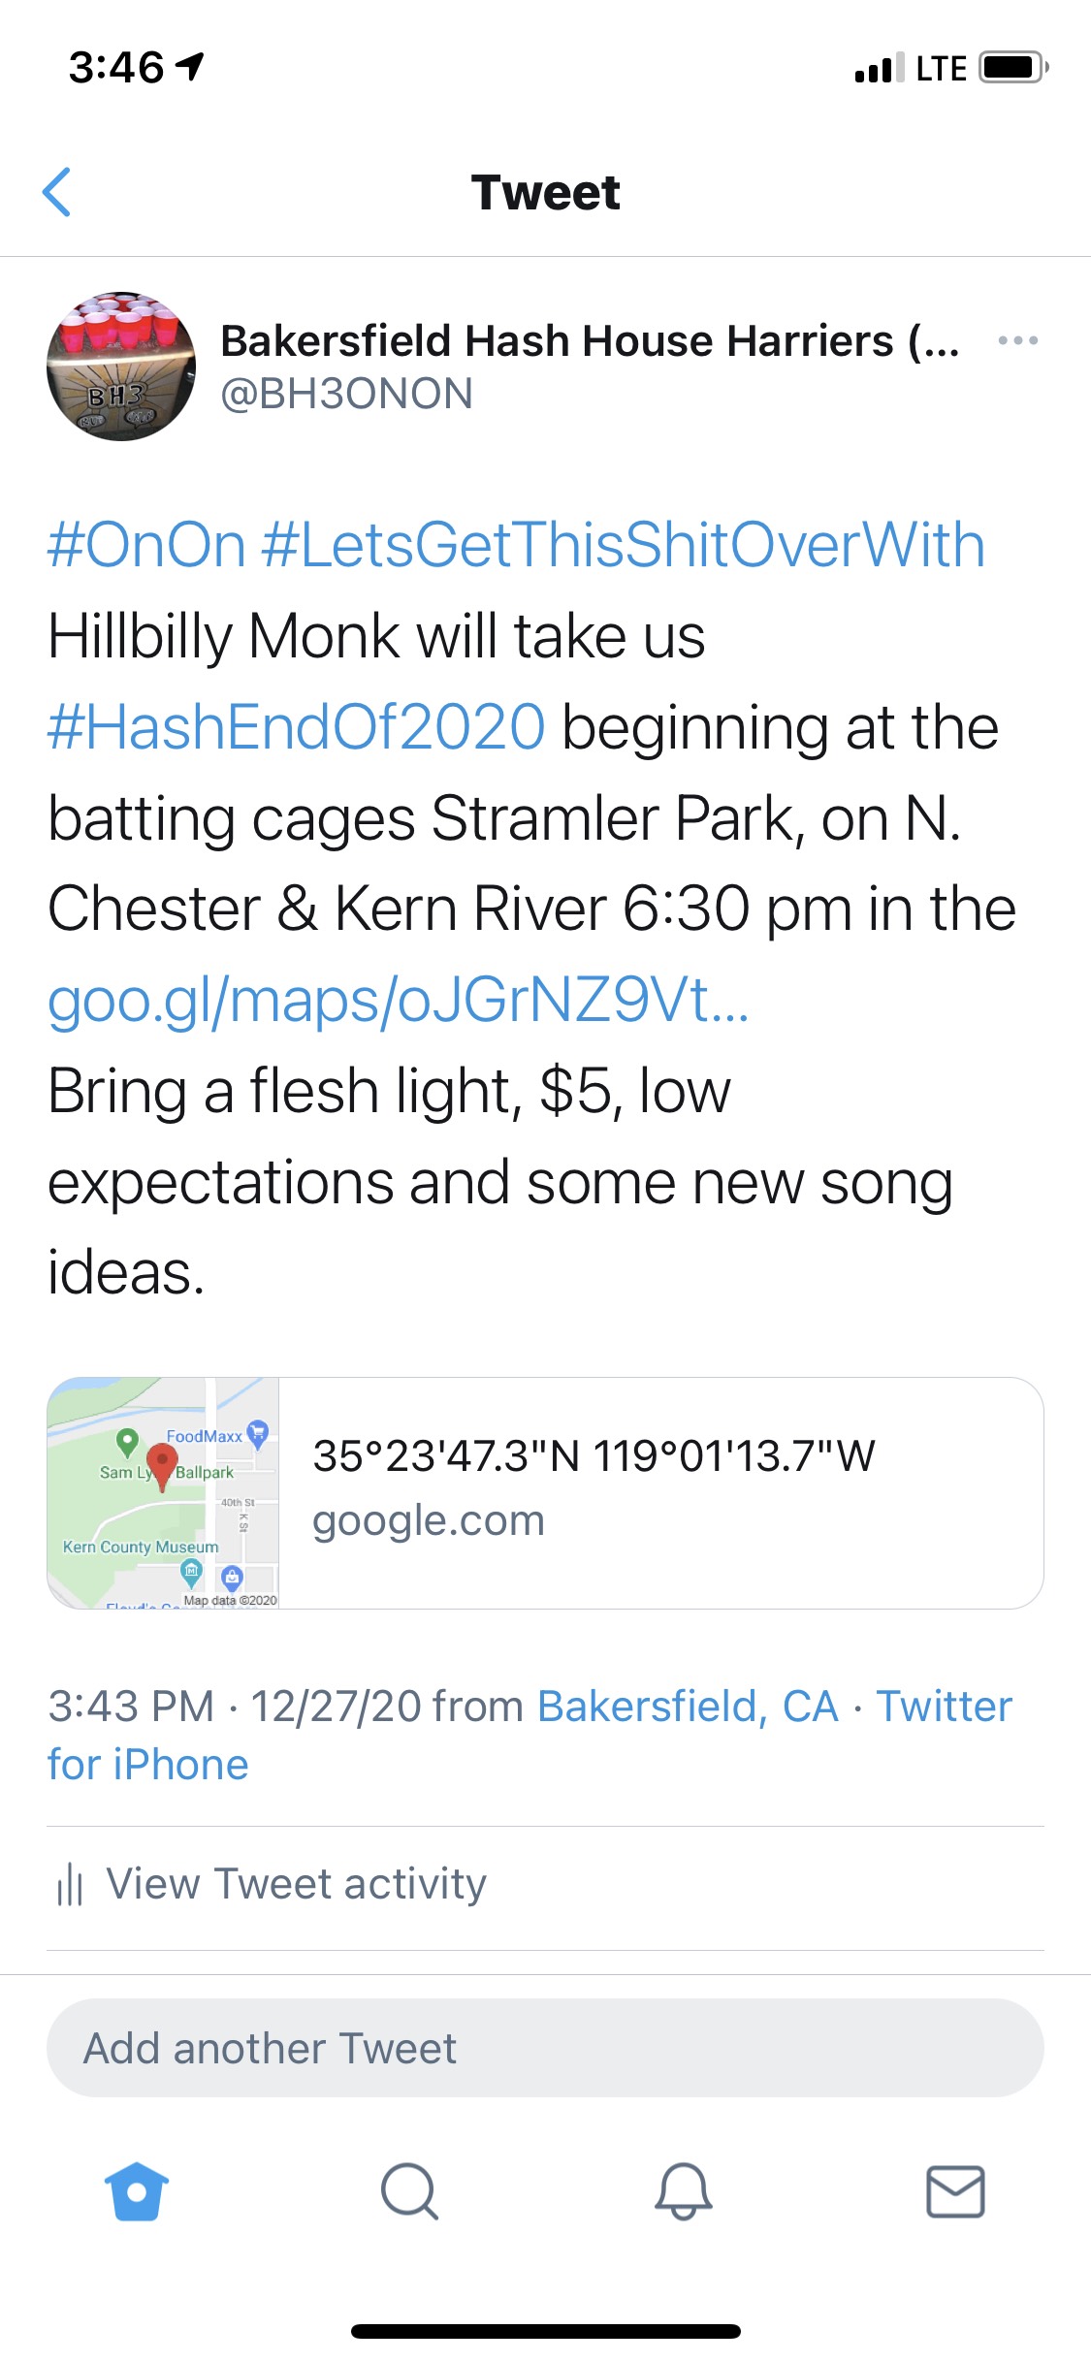Open the three-dot tweet options menu
1091x2362 pixels.
pos(1017,340)
